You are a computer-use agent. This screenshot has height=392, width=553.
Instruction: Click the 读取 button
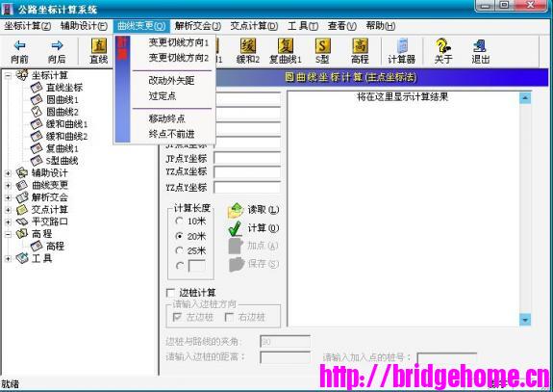coord(254,210)
